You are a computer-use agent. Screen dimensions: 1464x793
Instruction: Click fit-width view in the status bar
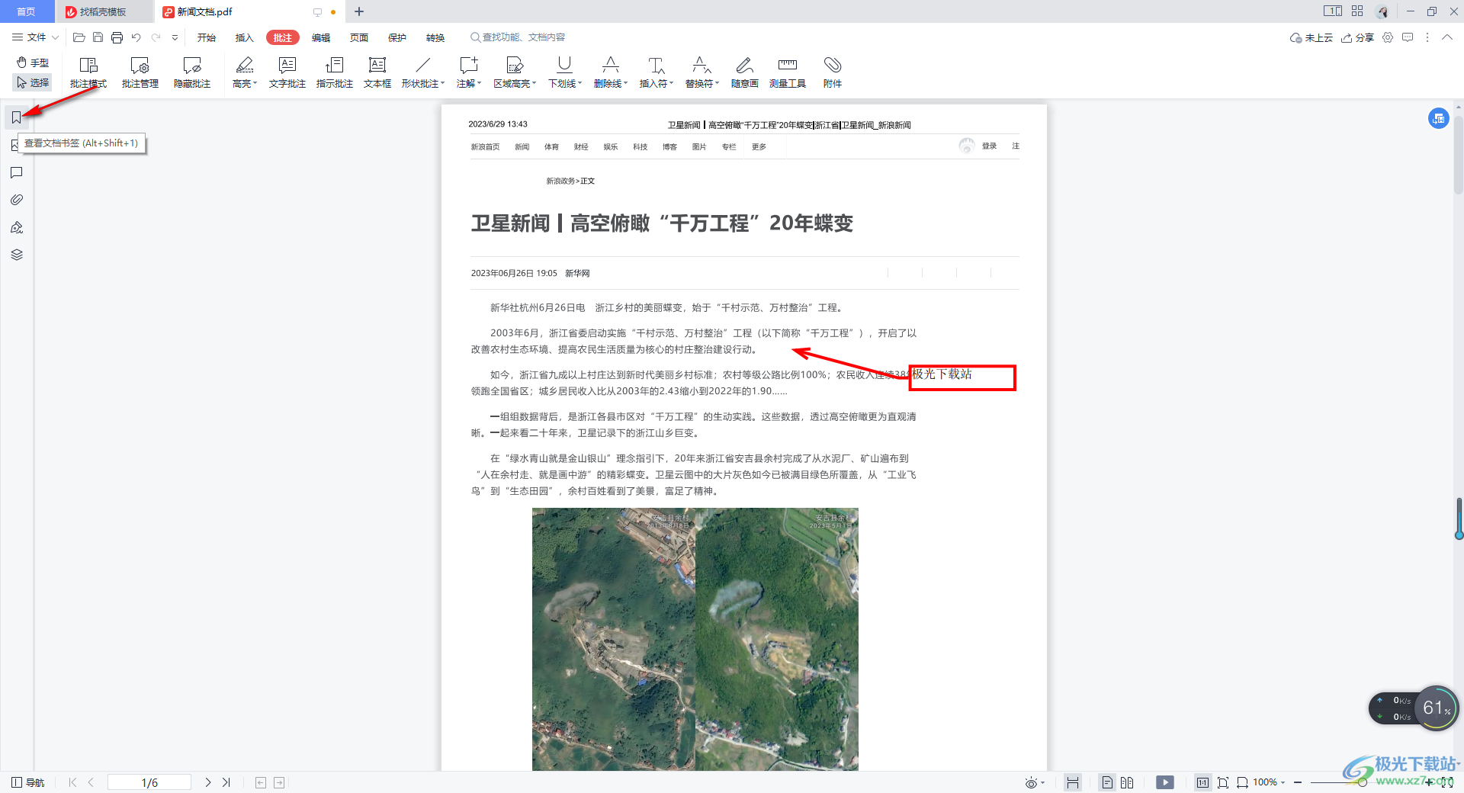(x=1242, y=782)
